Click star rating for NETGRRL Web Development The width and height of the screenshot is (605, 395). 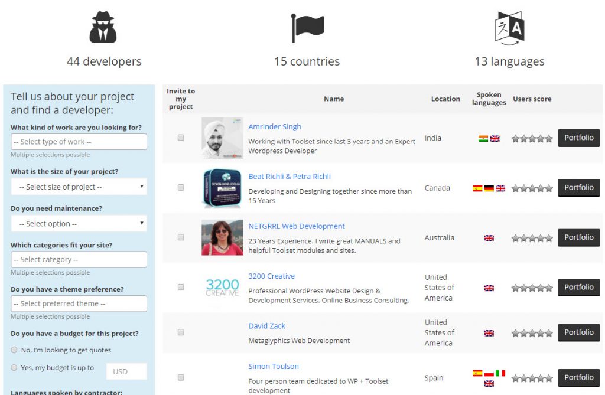pyautogui.click(x=532, y=238)
